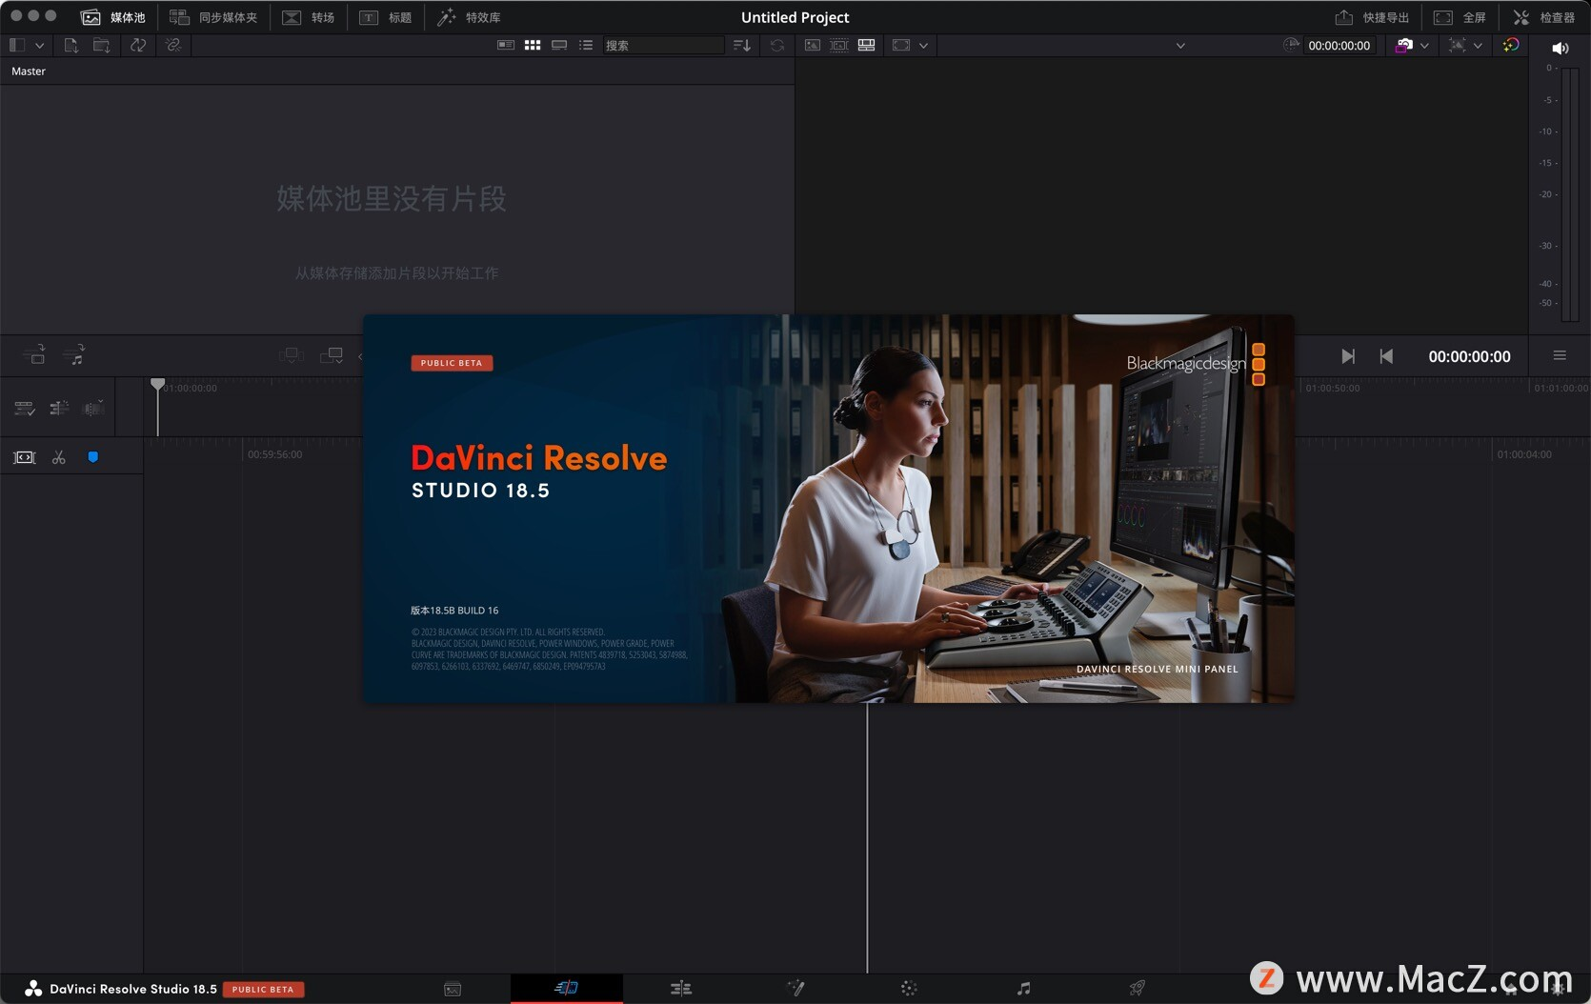Open the media pool sort order menu
The image size is (1591, 1004).
(742, 45)
